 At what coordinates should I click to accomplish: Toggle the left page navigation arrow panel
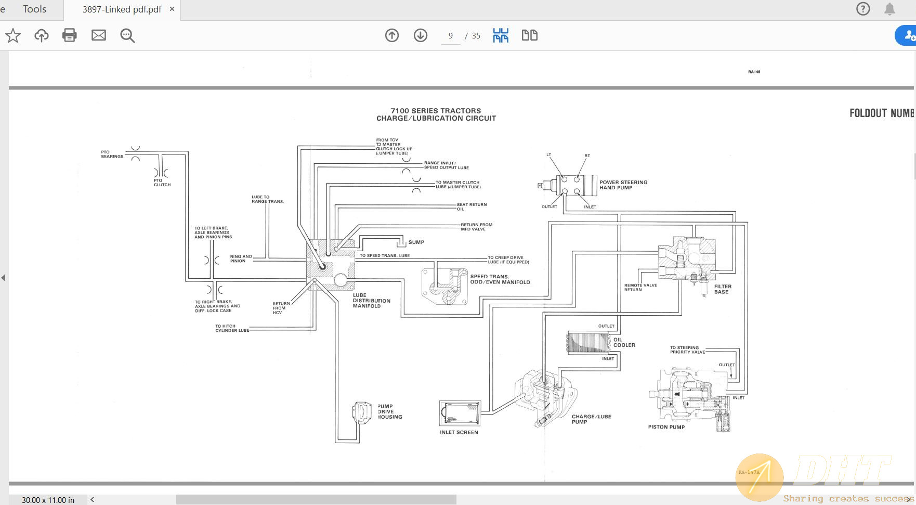[x=3, y=278]
